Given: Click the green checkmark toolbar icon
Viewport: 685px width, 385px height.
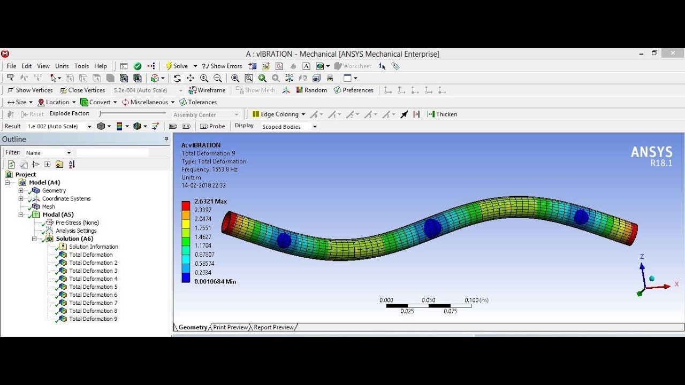Looking at the screenshot, I should (x=138, y=66).
